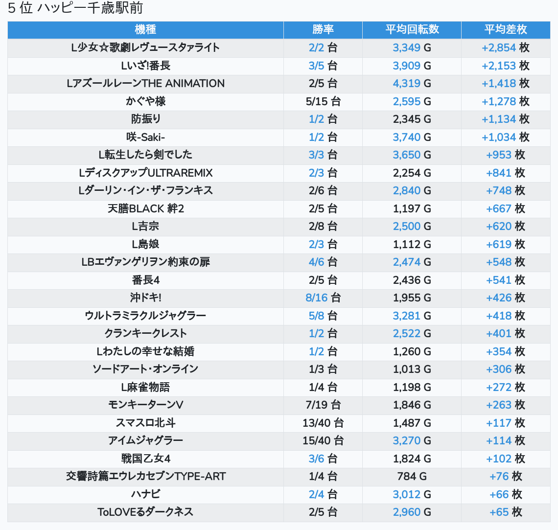Select LアズールレーンTHE ANIMATION cell
Screen dimensions: 558x530
tap(145, 84)
